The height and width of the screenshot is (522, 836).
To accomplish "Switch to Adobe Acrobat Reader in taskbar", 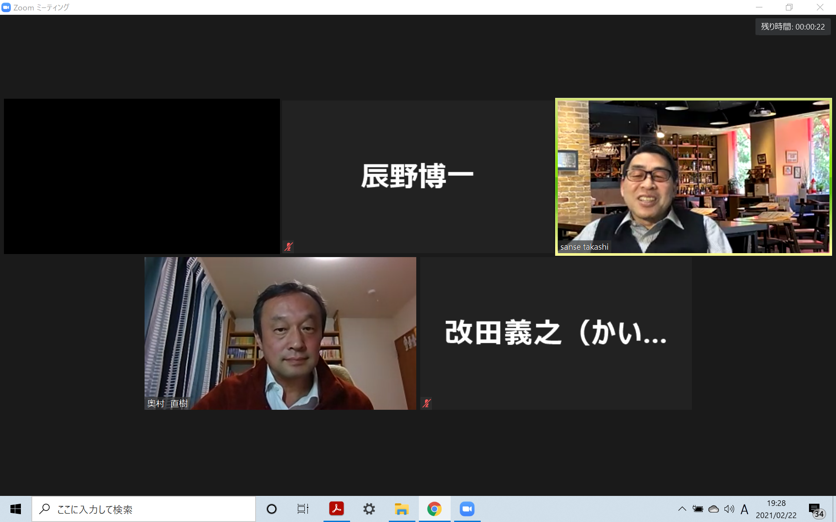I will tap(337, 509).
